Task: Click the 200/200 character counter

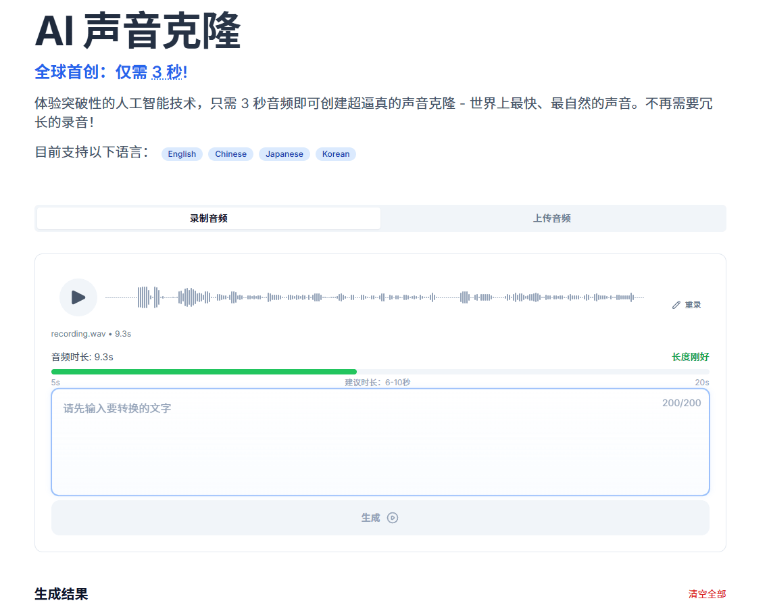Action: click(x=682, y=402)
